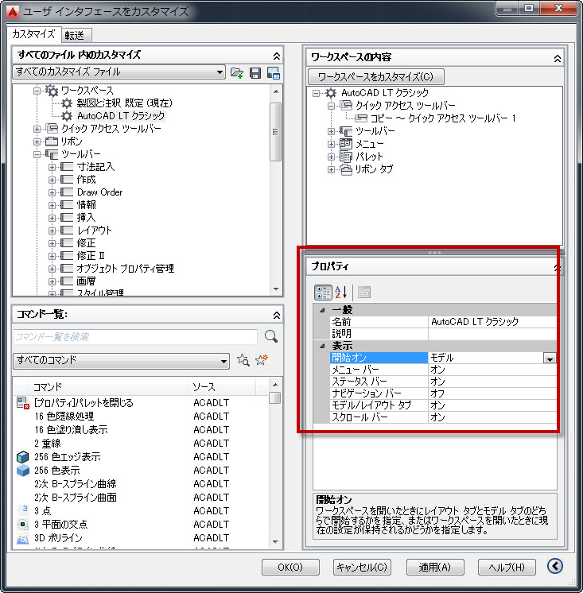The width and height of the screenshot is (583, 593).
Task: Click the リボン タブ icon in workspace contents
Action: [x=346, y=169]
